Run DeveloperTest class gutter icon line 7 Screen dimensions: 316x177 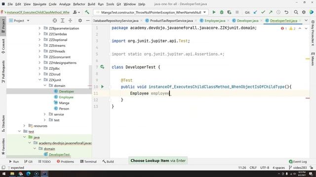pyautogui.click(x=102, y=67)
